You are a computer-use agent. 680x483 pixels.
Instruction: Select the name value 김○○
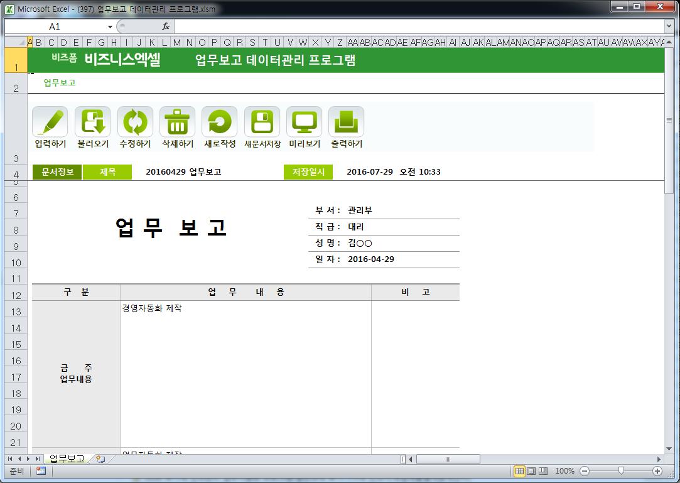point(360,243)
